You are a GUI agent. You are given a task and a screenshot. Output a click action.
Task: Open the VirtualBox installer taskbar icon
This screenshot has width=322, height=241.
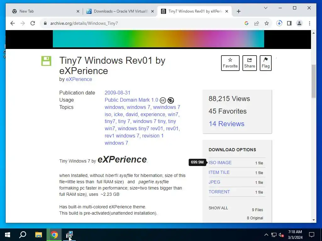[x=69, y=235]
